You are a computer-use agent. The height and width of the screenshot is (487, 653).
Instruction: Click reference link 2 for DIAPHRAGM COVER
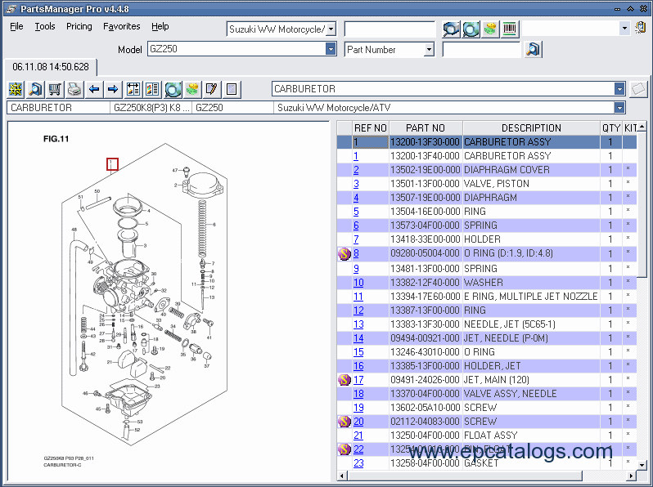pos(356,170)
